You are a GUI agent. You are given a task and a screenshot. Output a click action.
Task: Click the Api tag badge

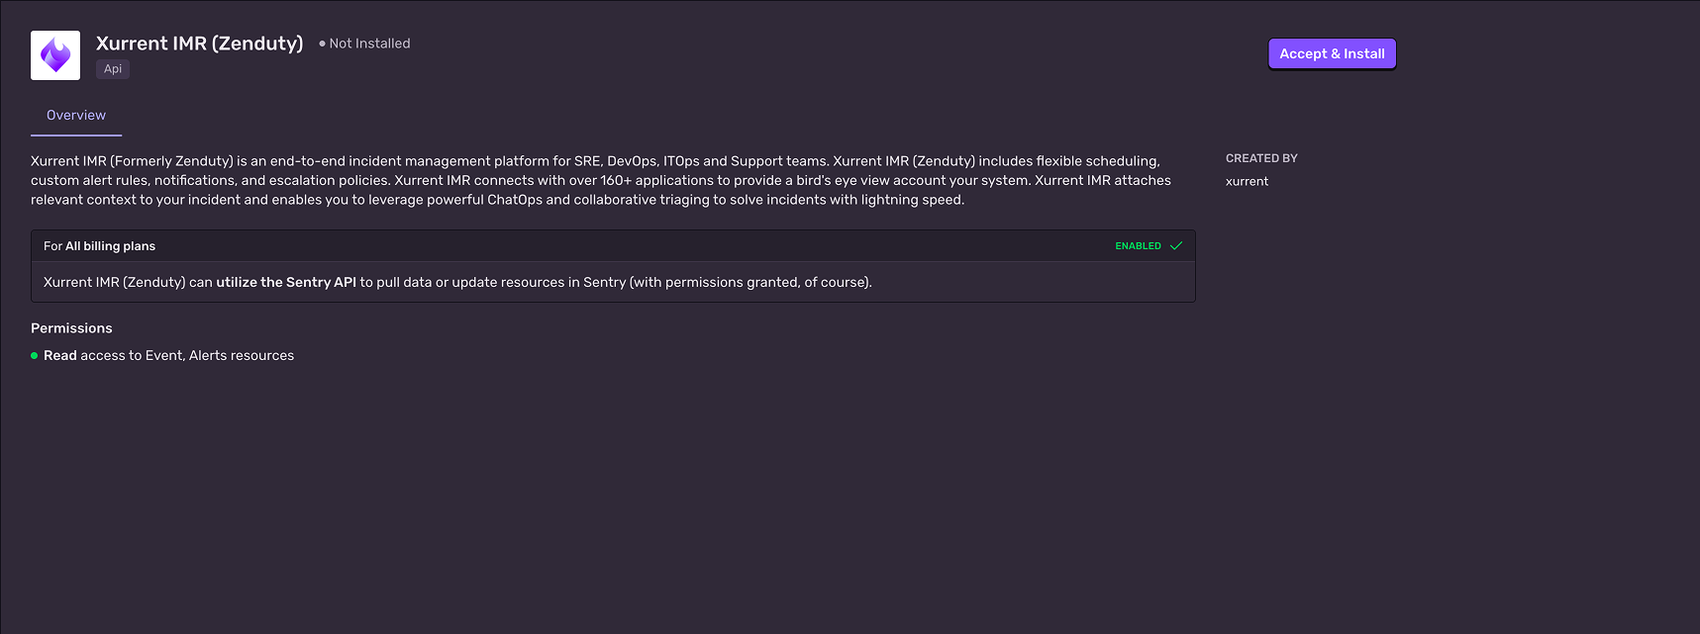tap(113, 69)
